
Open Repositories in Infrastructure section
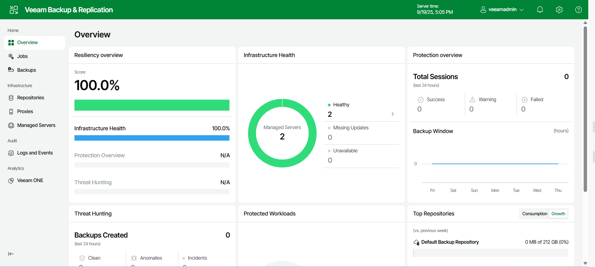point(30,98)
